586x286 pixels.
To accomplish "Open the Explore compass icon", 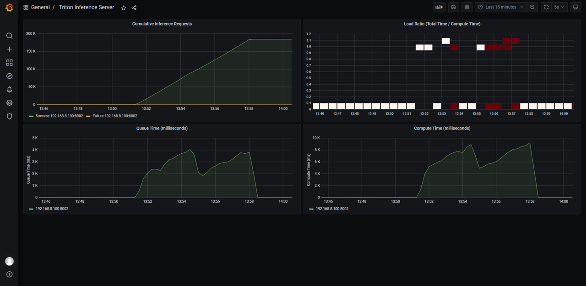I will click(x=9, y=76).
